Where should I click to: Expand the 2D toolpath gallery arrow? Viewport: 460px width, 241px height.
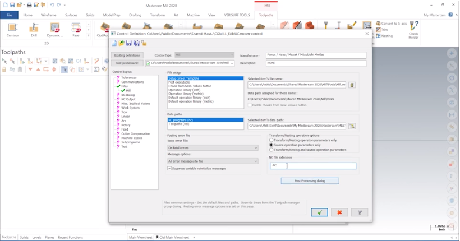pos(88,35)
